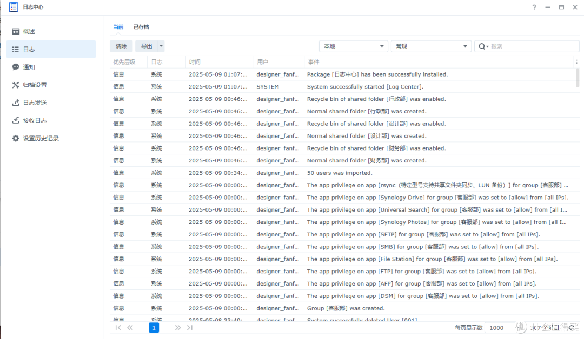Open column options three-dot menu
The image size is (584, 339).
[x=576, y=62]
